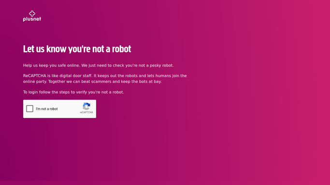Click the words "verify you're not a robot"

[x=100, y=92]
